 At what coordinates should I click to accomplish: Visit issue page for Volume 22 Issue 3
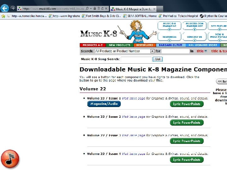point(133,135)
